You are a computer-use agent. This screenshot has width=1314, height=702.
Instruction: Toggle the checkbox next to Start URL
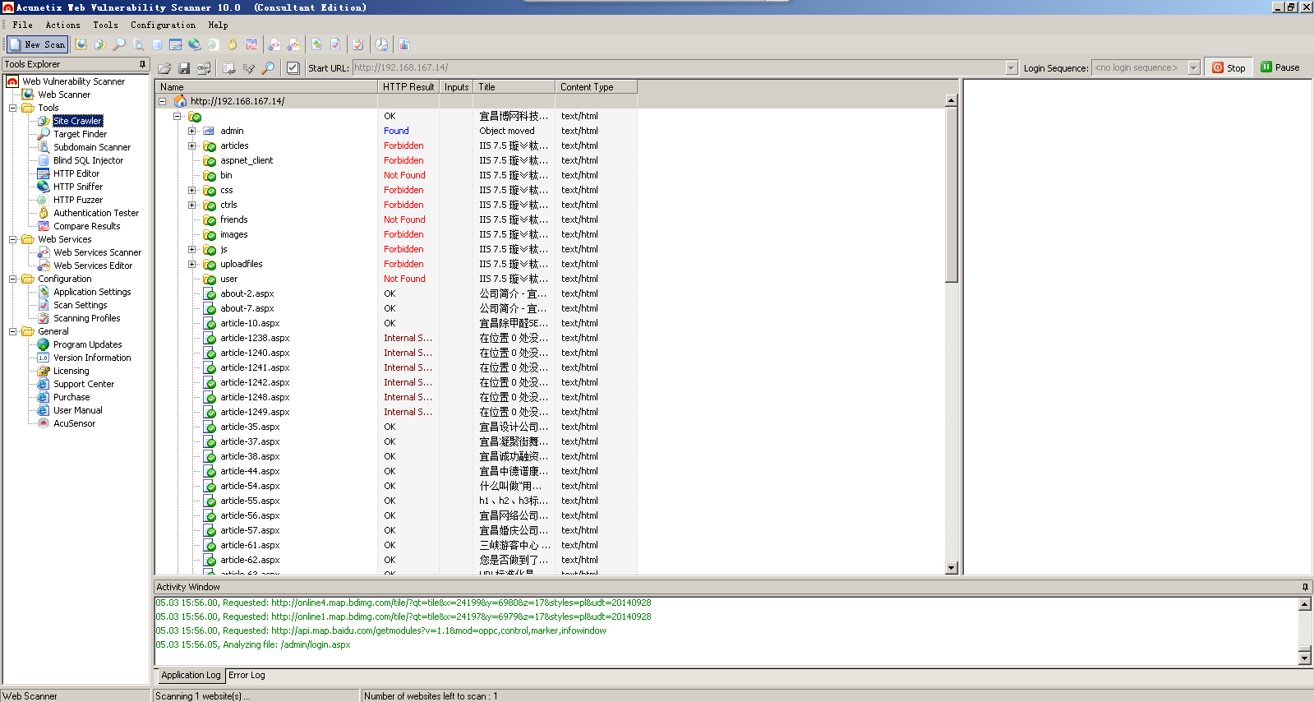tap(293, 68)
